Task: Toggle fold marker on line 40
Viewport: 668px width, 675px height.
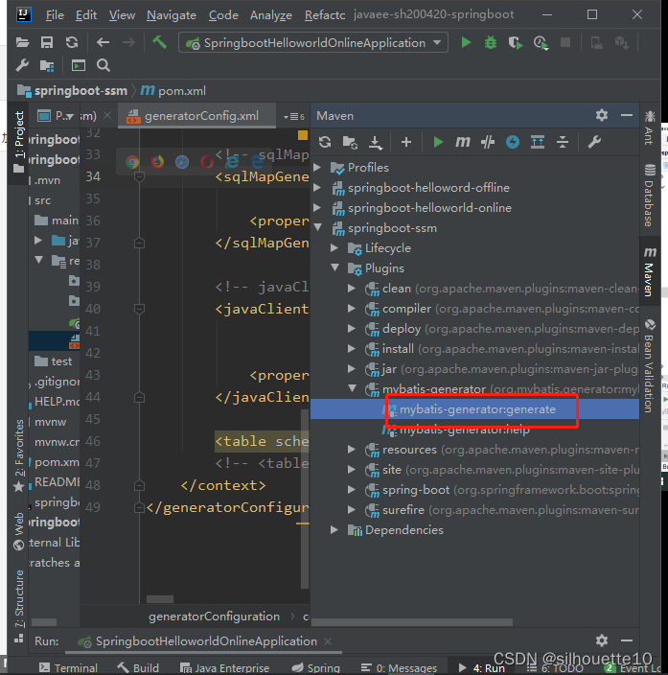Action: 139,309
